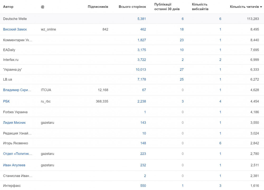Open Deutsche Welle total pages 5,381
The width and height of the screenshot is (264, 190).
[x=142, y=19]
